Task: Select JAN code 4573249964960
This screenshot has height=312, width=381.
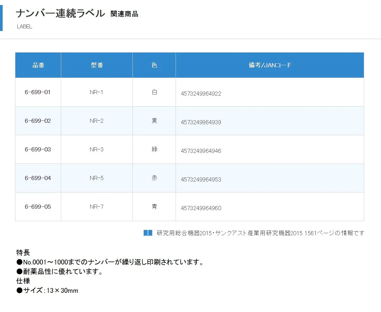Action: (x=201, y=208)
